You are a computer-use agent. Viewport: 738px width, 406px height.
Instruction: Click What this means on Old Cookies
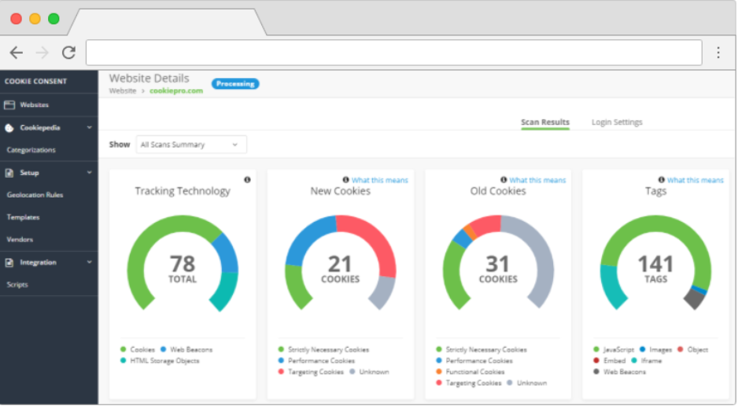(537, 180)
